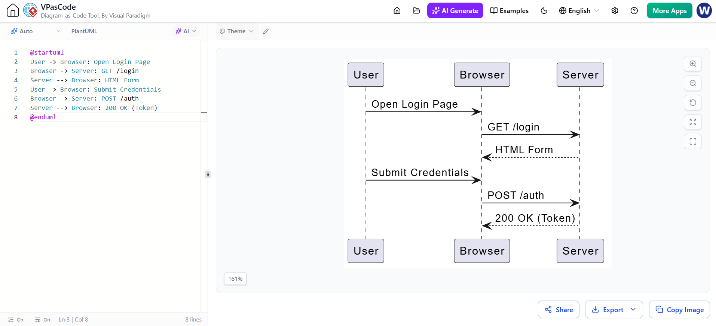Toggle line numbers On in status bar
The image size is (716, 326).
pos(16,320)
